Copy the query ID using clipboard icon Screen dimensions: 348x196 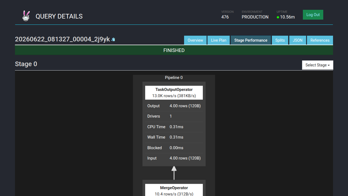(113, 39)
